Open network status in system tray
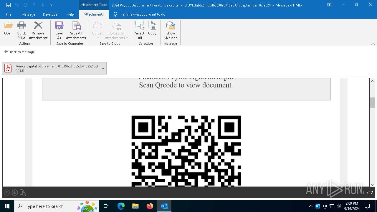Image resolution: width=377 pixels, height=212 pixels. [332, 206]
